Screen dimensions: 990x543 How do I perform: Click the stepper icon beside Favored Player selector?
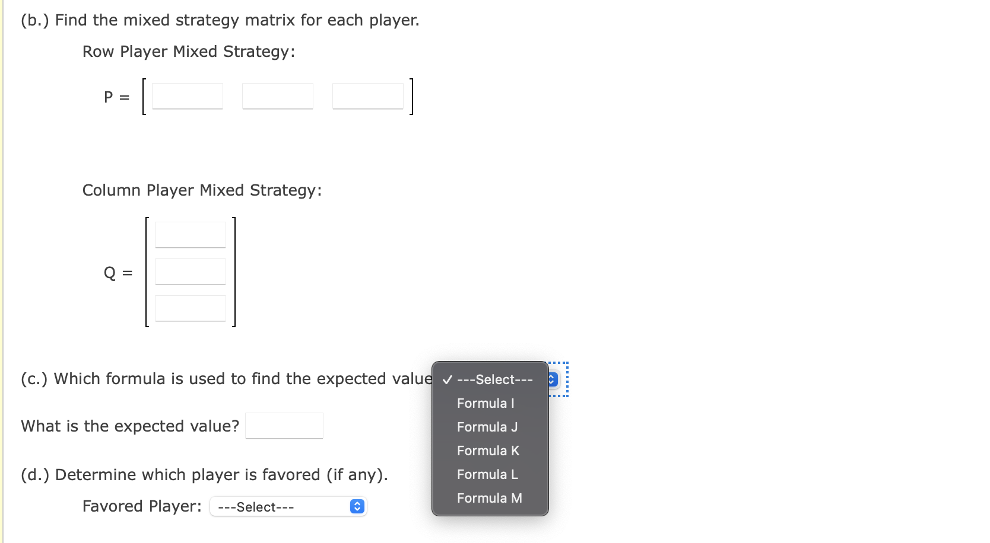click(357, 506)
